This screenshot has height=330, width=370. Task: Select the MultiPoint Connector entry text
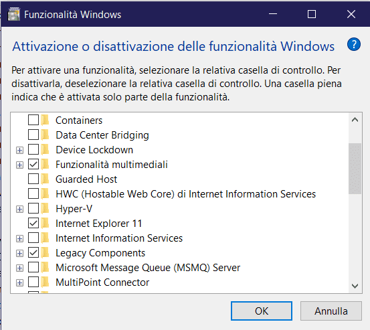tap(102, 282)
